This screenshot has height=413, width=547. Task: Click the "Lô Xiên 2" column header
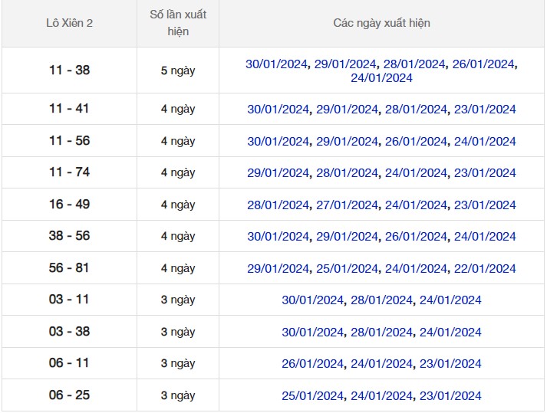coord(69,23)
